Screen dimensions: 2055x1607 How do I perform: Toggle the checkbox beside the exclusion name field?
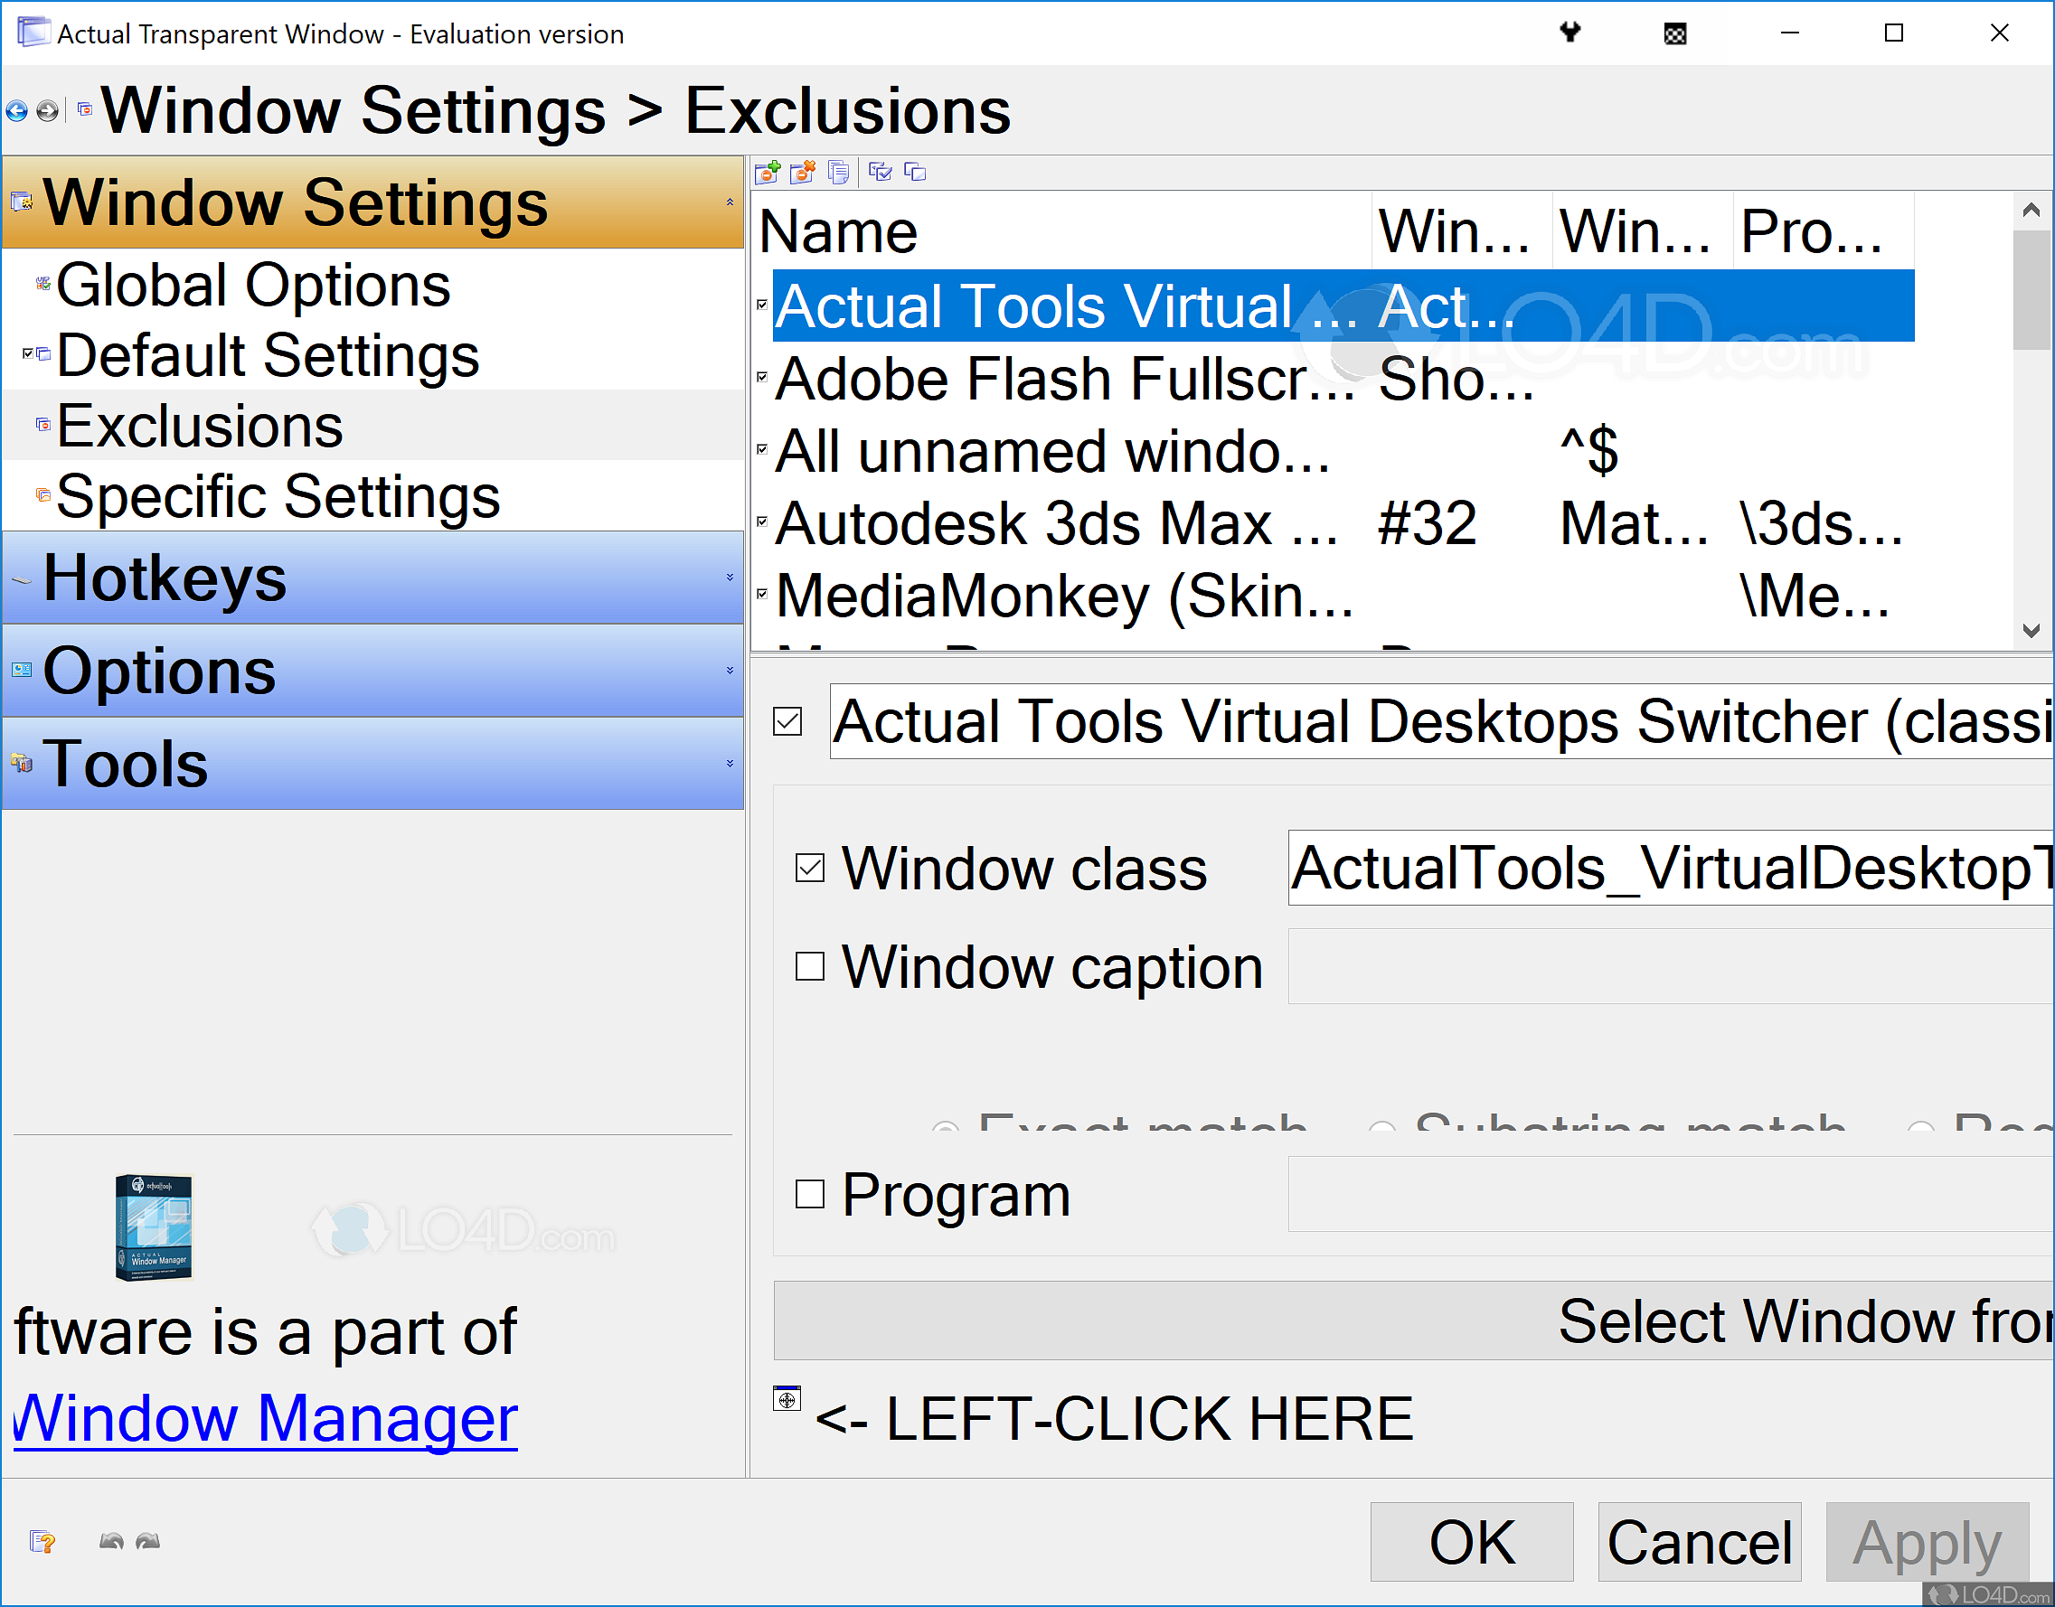[x=787, y=721]
